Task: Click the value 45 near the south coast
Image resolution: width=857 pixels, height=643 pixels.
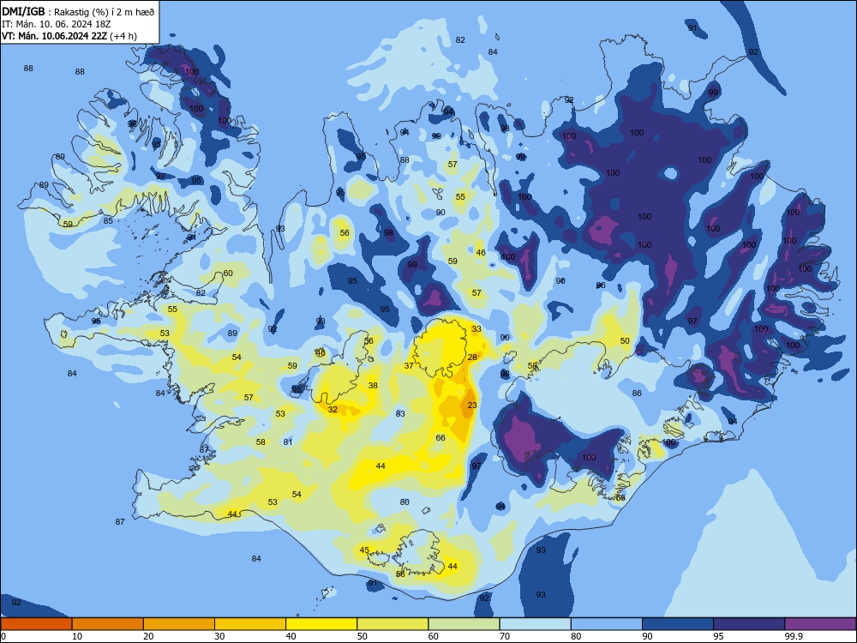Action: 364,550
